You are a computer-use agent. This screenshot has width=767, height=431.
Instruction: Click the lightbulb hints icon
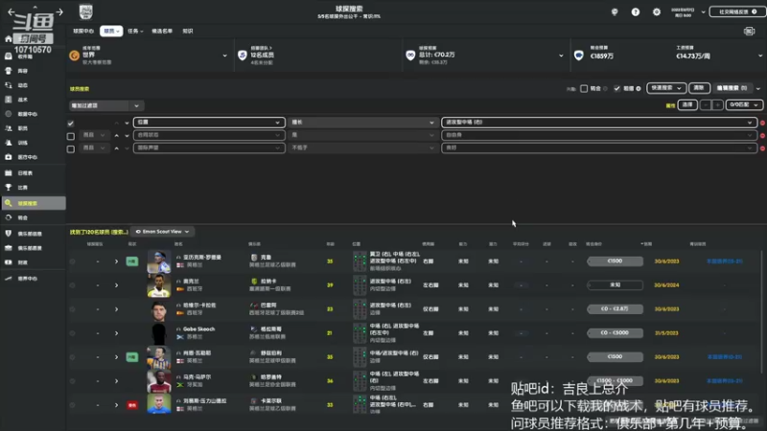click(615, 11)
